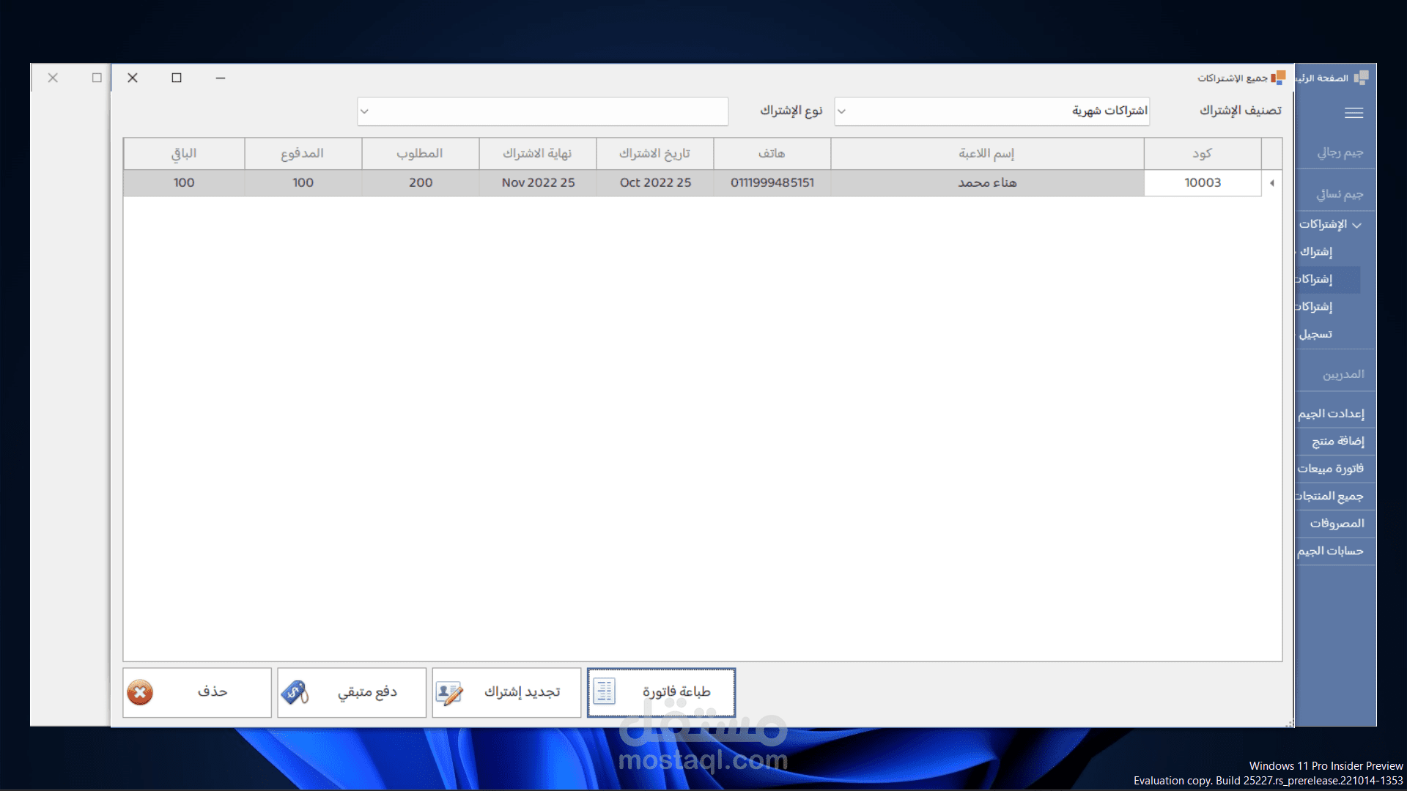Click the red X icon on حذف button
This screenshot has width=1407, height=791.
coord(140,692)
